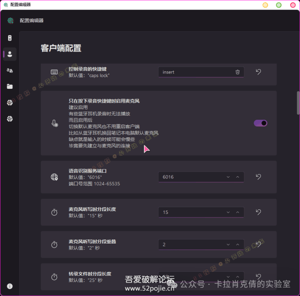
Task: Reset microphone segment length to default
Action: point(259,212)
